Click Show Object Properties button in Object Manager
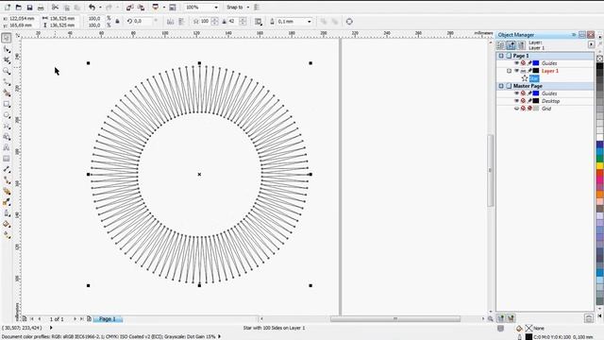This screenshot has width=604, height=340. (x=500, y=45)
